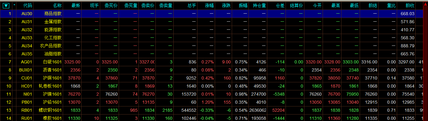
Task: Click the 委买价 column header
Action: (111, 6)
